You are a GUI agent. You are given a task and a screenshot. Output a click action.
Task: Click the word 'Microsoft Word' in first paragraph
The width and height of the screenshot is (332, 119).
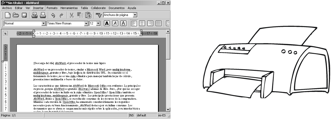point(97,70)
